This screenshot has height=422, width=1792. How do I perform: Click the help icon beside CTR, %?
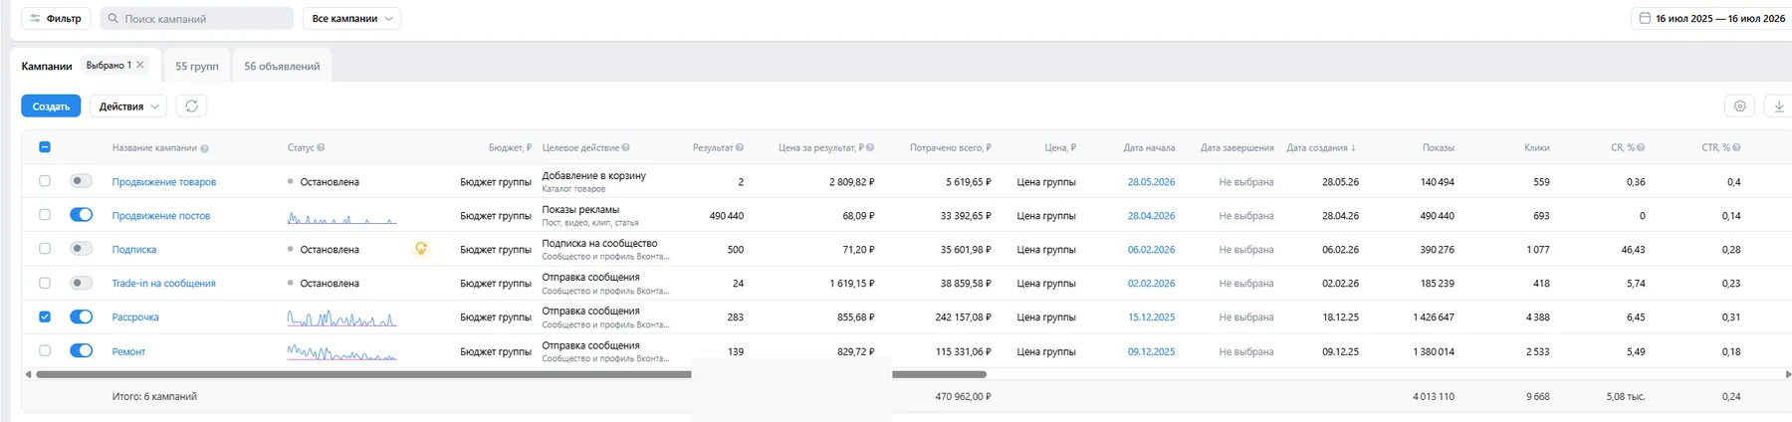[1736, 147]
